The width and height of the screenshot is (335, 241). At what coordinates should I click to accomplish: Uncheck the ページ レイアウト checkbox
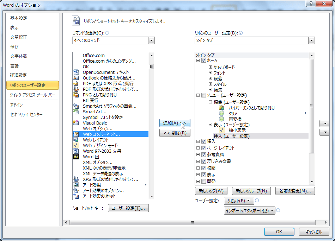point(203,148)
